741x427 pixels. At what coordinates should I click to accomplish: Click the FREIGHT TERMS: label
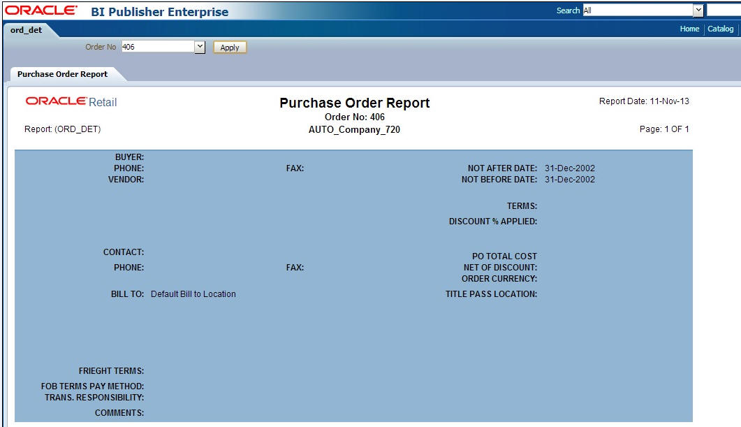pos(112,371)
